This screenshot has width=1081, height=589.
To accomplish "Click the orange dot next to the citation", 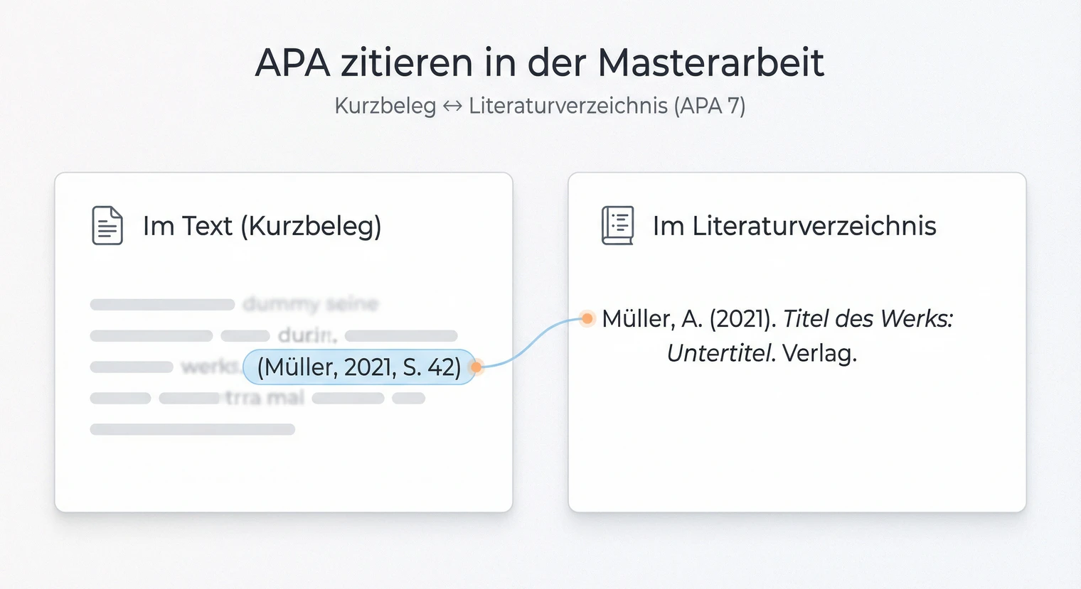I will (476, 367).
